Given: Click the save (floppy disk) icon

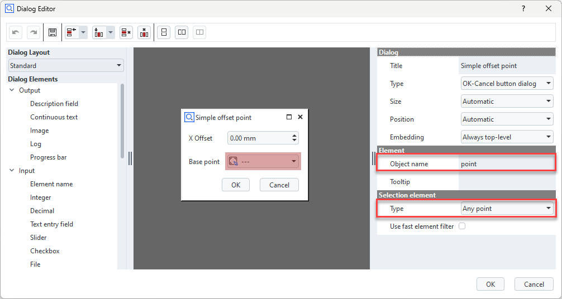Looking at the screenshot, I should click(x=53, y=32).
